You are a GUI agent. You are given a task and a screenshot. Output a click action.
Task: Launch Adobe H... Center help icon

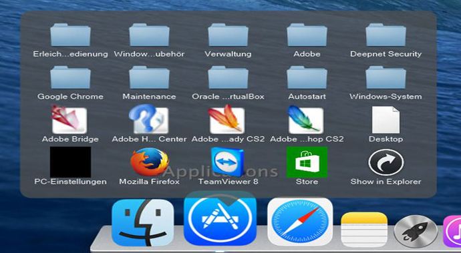149,119
